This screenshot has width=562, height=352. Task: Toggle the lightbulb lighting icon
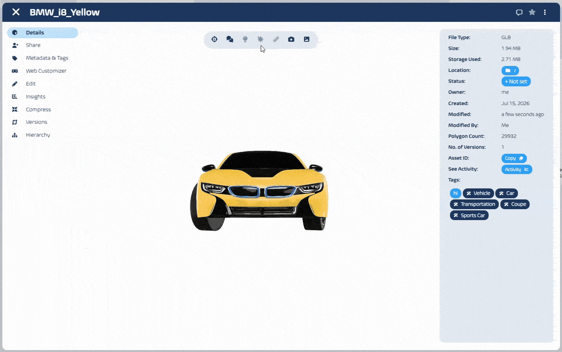[x=245, y=39]
